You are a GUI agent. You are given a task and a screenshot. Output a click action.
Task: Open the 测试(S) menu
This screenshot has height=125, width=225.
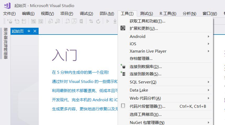[x=146, y=14]
